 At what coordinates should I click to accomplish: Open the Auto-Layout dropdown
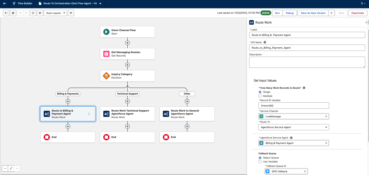[x=55, y=13]
